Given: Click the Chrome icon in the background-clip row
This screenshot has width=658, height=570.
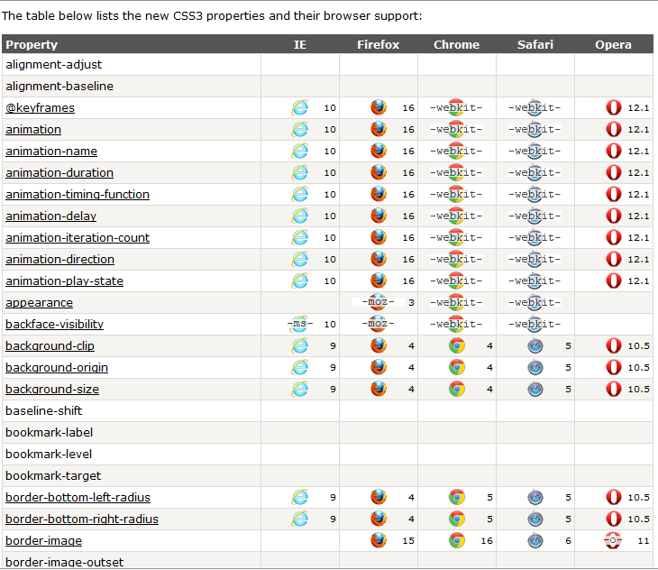Looking at the screenshot, I should point(457,345).
